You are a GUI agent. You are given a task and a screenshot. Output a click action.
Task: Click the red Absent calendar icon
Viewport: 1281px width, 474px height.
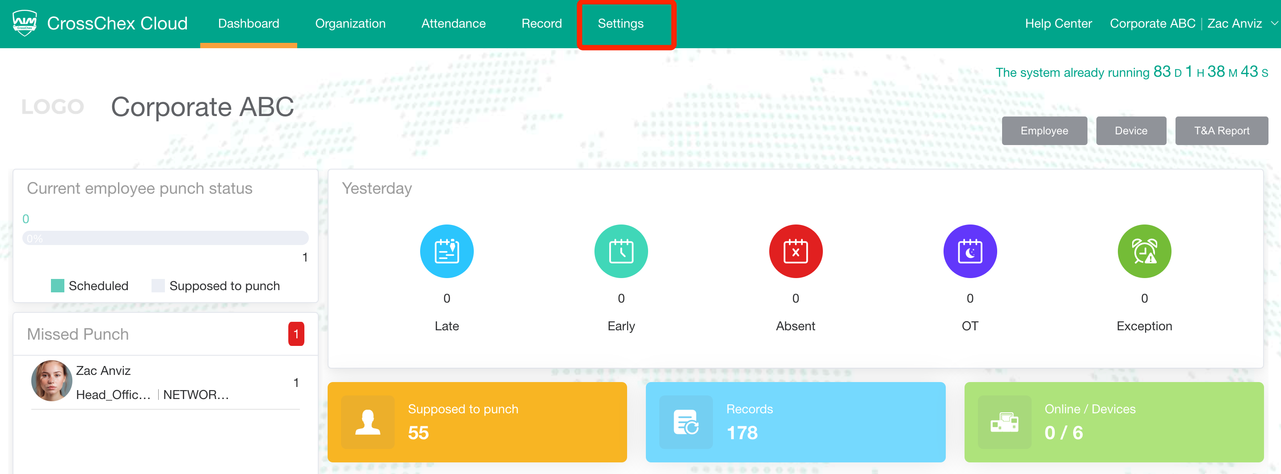[795, 251]
